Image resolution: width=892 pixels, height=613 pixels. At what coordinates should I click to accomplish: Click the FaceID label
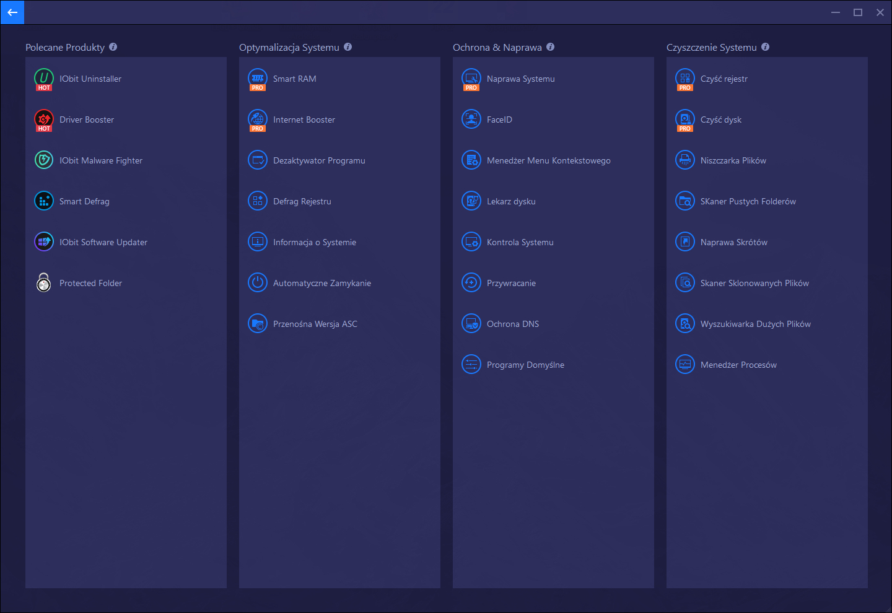click(x=499, y=120)
